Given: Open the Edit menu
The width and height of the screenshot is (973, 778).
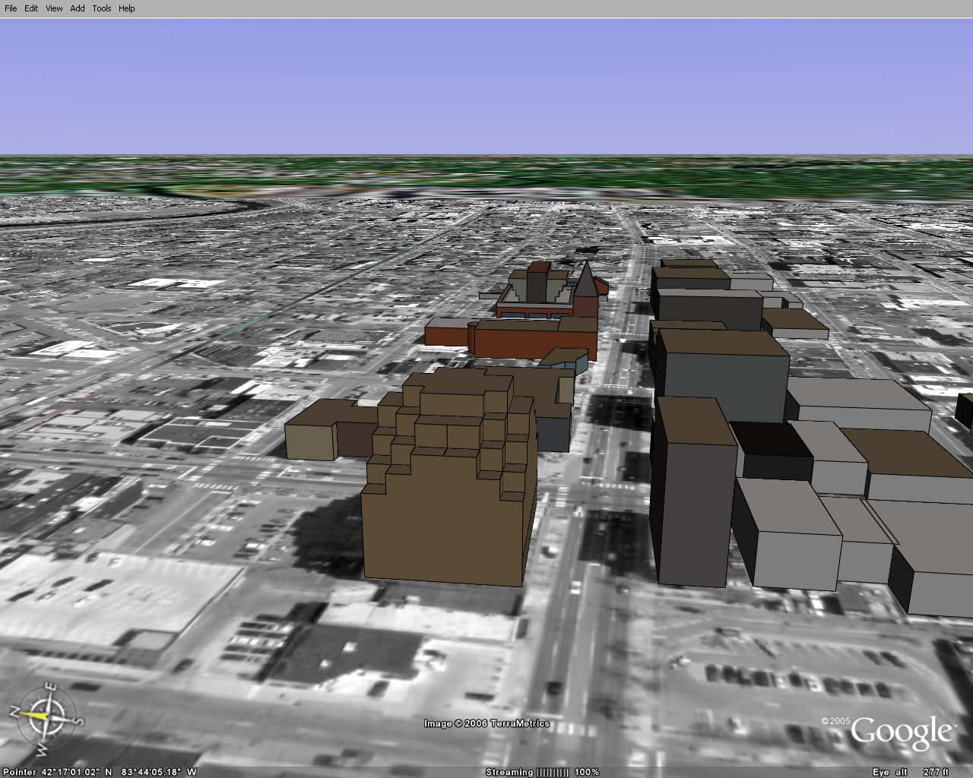Looking at the screenshot, I should coord(31,8).
